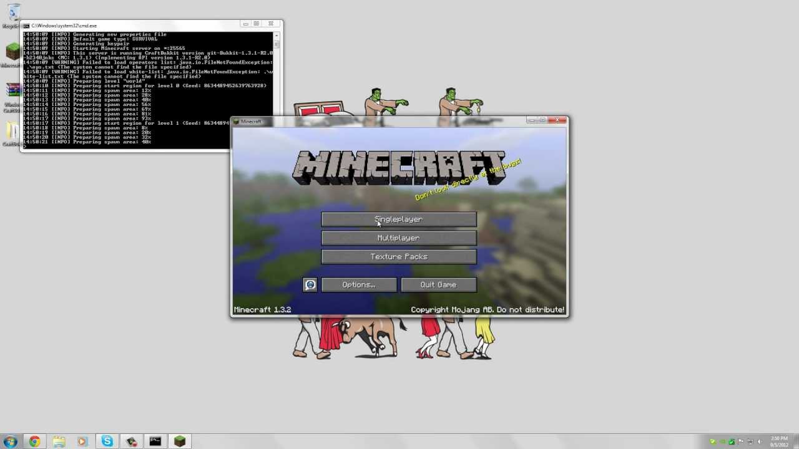Switch to cmd window via taskbar icon
Viewport: 799px width, 449px height.
(x=155, y=442)
